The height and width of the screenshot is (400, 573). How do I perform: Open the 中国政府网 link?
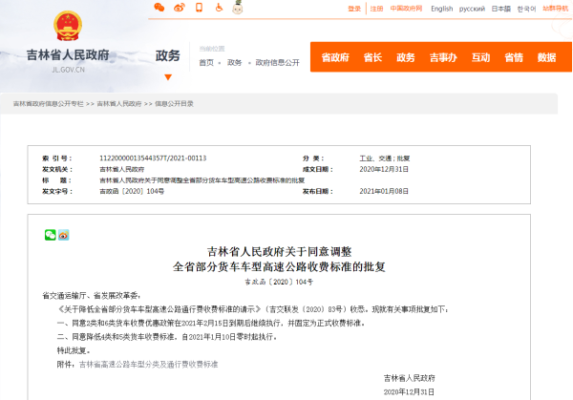[406, 9]
